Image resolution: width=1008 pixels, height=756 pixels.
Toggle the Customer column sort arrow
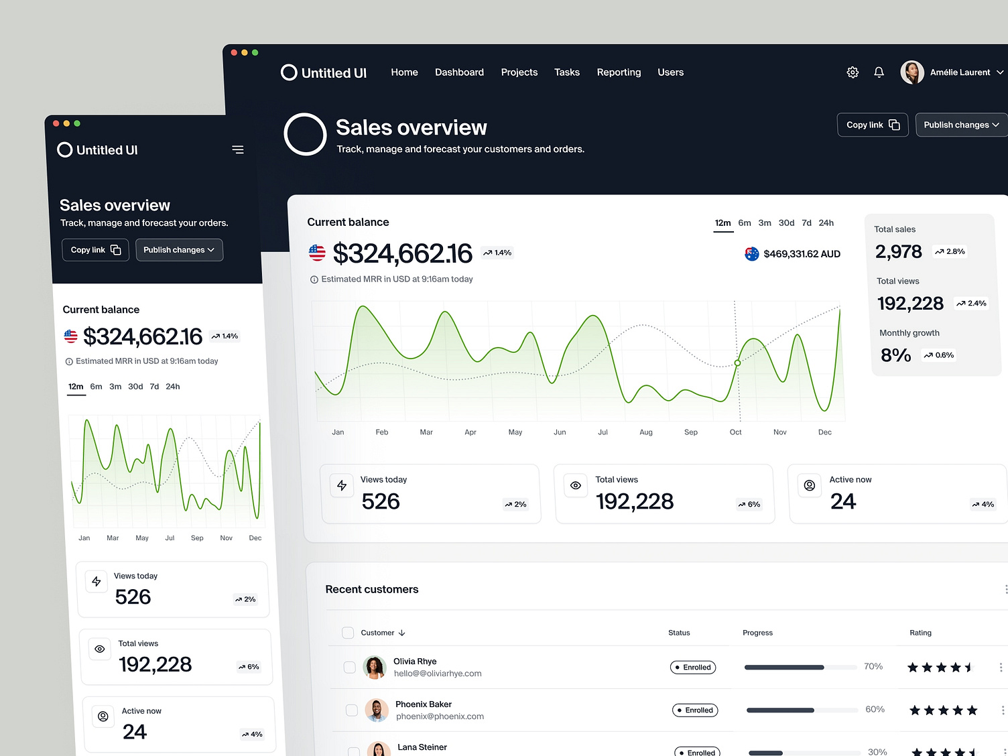click(x=402, y=632)
